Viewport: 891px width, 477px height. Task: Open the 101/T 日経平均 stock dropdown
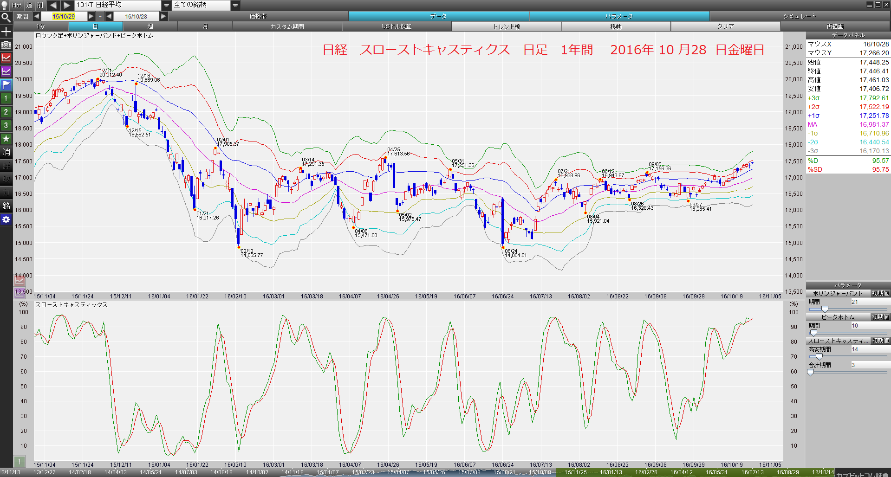tap(167, 5)
